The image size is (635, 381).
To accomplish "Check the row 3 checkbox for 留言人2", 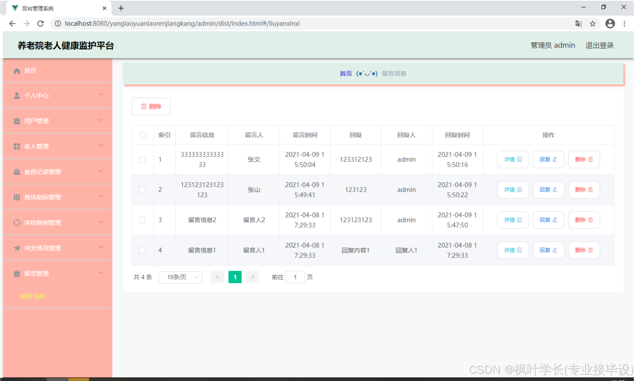I will point(142,220).
